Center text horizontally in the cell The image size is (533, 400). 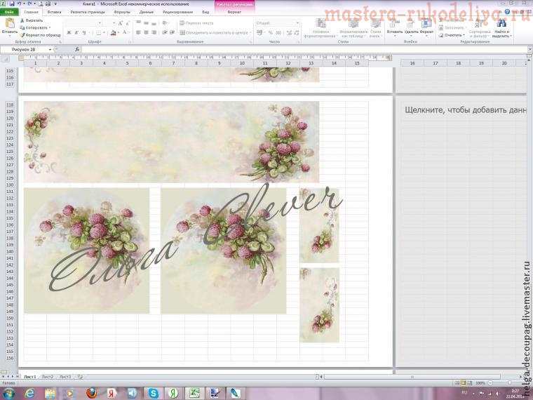point(146,33)
